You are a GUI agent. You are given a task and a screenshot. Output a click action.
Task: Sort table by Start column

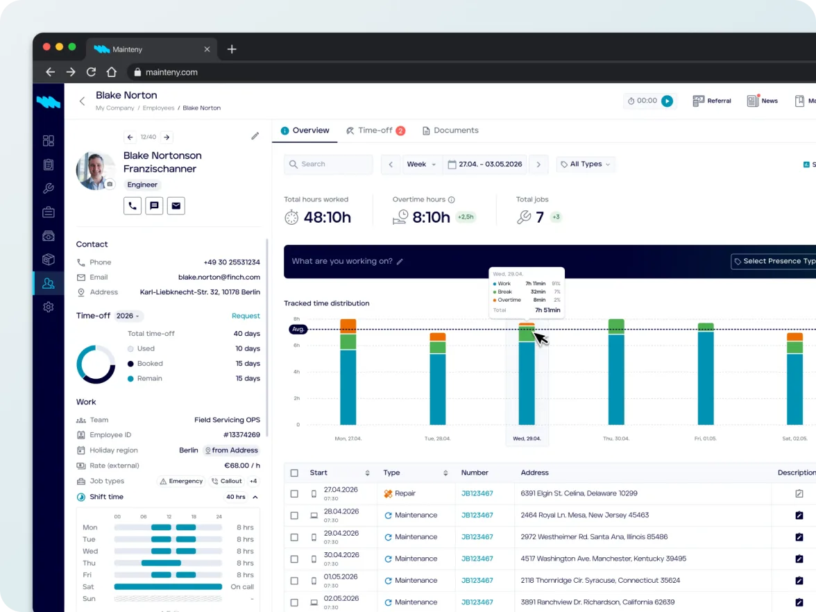[x=368, y=473]
